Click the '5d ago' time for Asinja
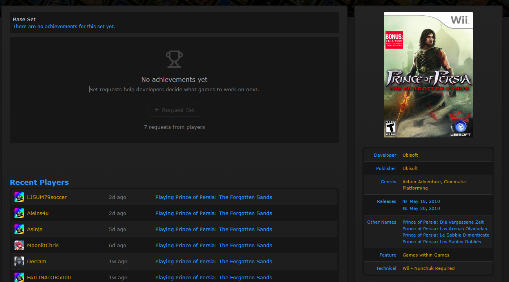 point(118,229)
